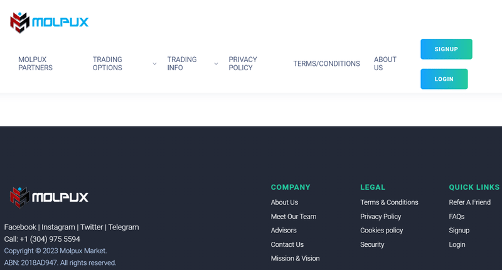View FAQs in Quick Links

pyautogui.click(x=456, y=217)
